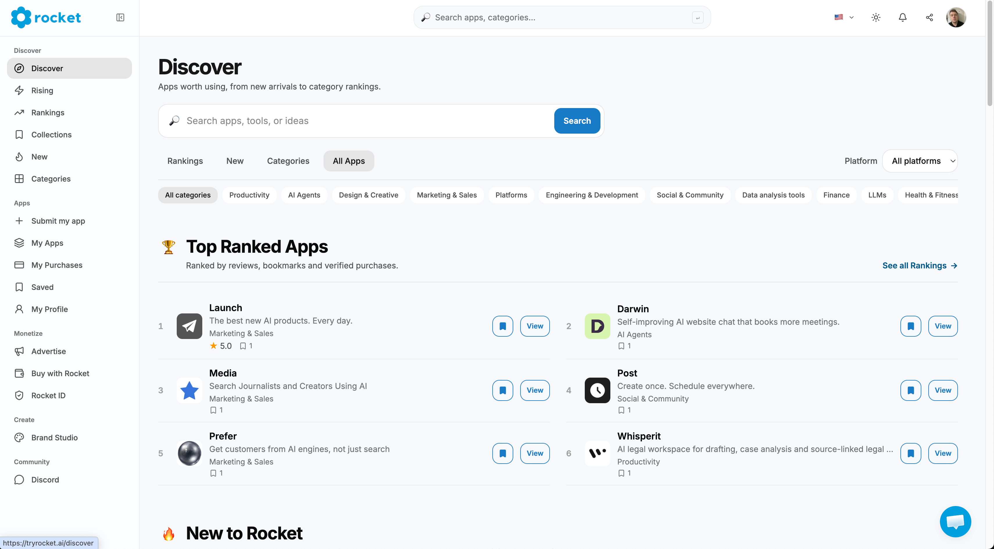
Task: Open notifications bell icon
Action: 902,17
